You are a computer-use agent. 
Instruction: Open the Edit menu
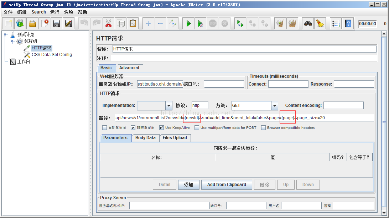pyautogui.click(x=22, y=12)
